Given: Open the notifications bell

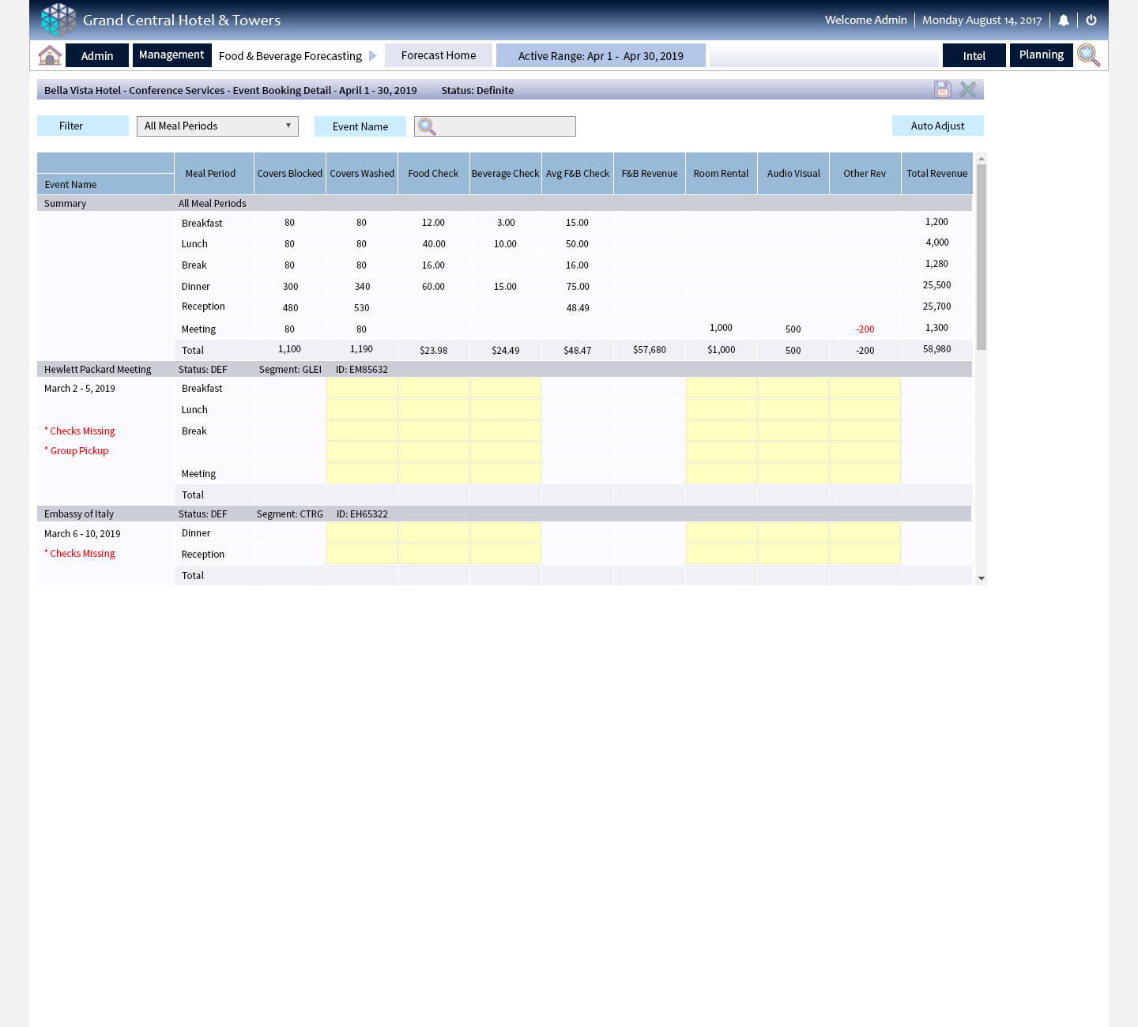Looking at the screenshot, I should point(1064,21).
